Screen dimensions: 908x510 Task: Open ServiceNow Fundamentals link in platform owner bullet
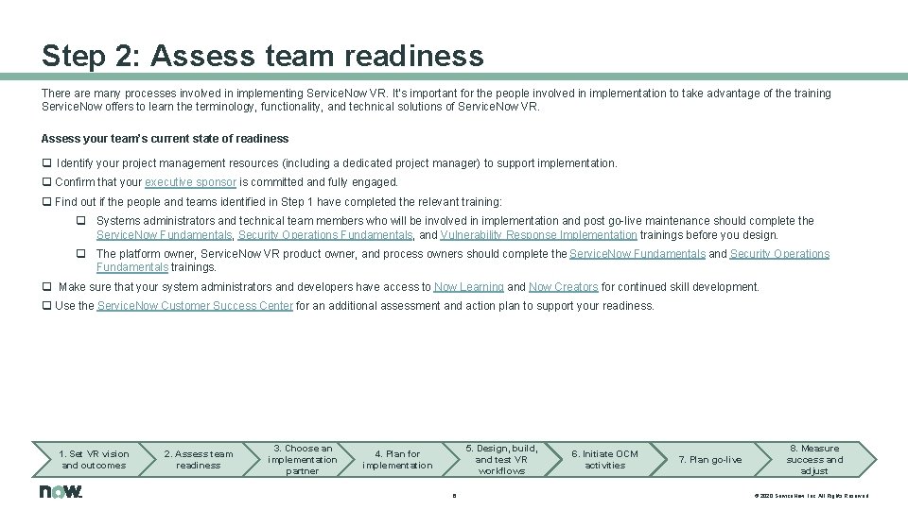637,254
